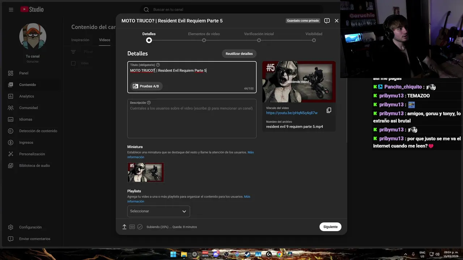The height and width of the screenshot is (260, 463).
Task: Open Google Chrome from the taskbar
Action: click(x=279, y=254)
